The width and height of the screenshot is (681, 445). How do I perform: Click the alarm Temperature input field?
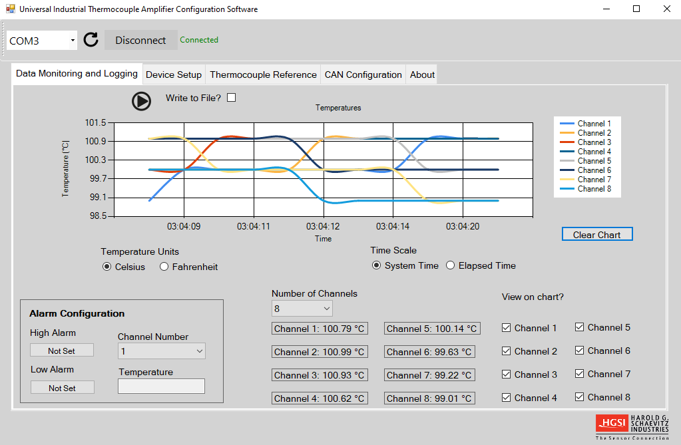pos(161,386)
